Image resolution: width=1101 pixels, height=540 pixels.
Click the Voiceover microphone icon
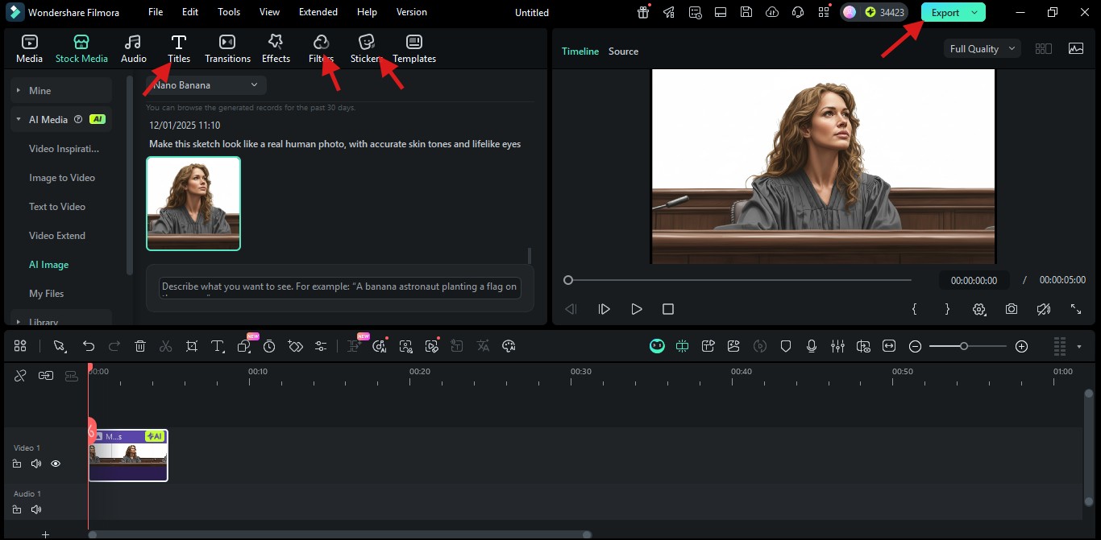point(812,346)
